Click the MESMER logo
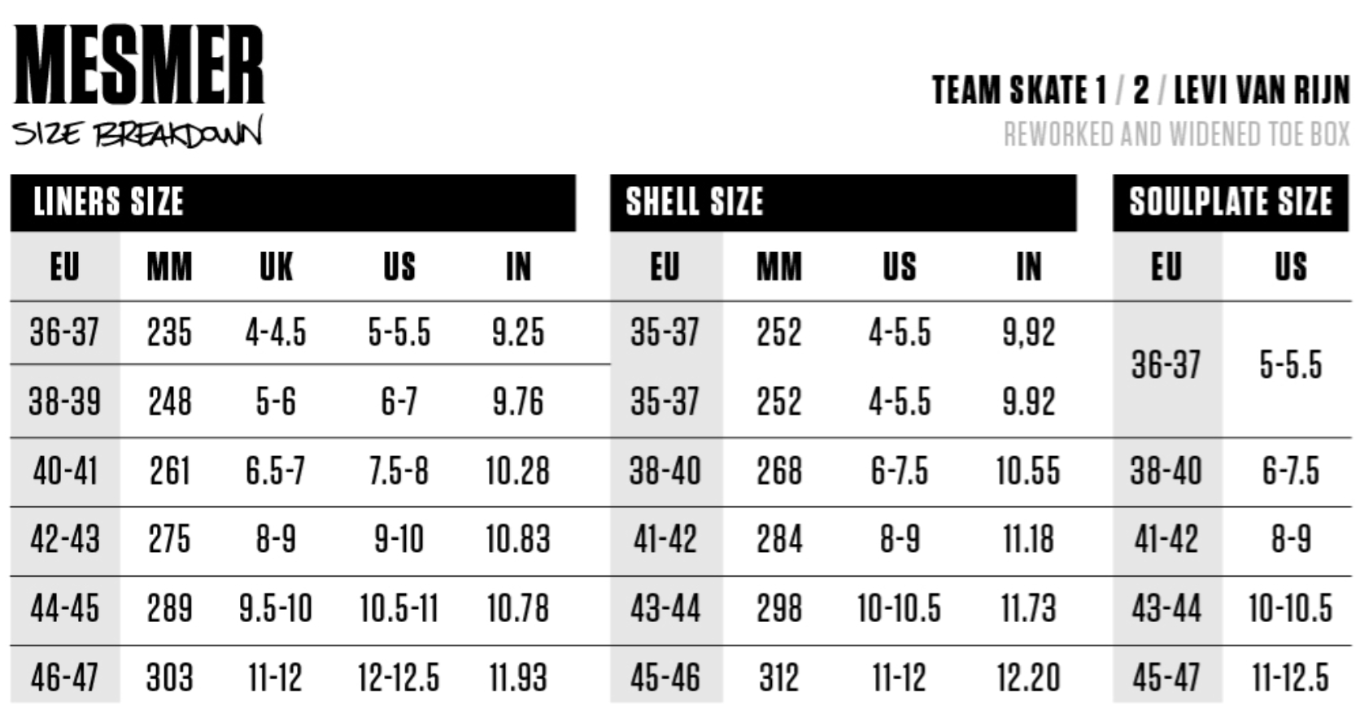 (x=139, y=65)
